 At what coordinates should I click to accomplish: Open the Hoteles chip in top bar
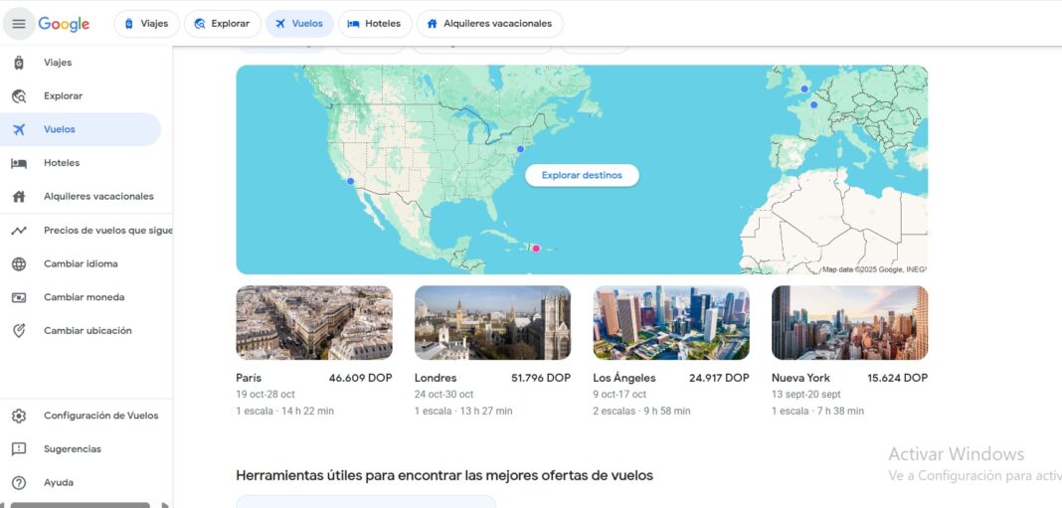(x=375, y=24)
